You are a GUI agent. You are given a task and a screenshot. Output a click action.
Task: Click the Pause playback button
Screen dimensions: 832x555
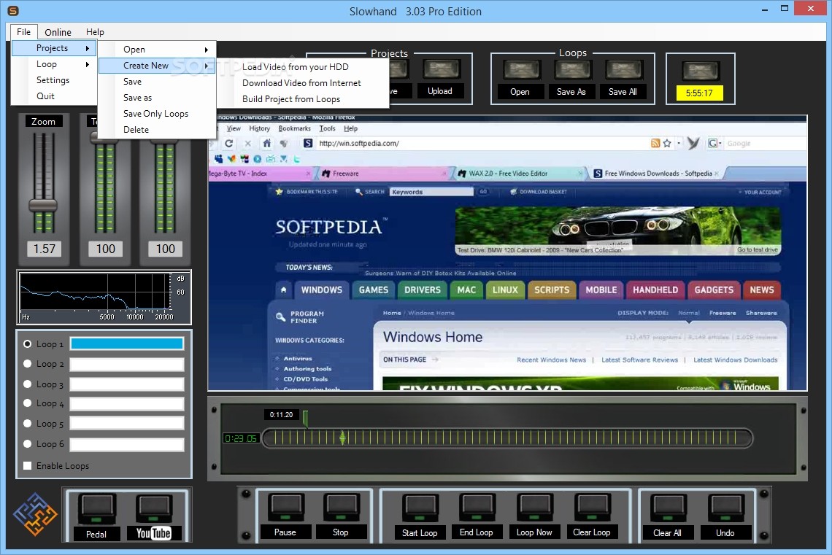click(x=285, y=508)
